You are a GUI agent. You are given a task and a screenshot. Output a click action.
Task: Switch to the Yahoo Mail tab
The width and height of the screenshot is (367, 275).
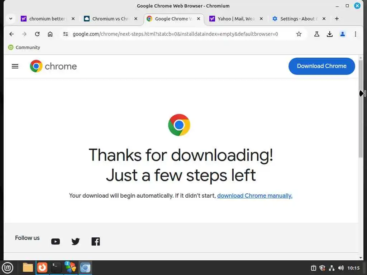(236, 19)
